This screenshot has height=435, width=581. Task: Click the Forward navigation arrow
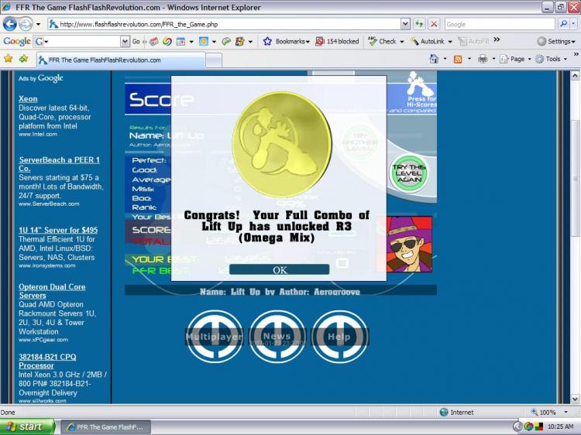(26, 25)
